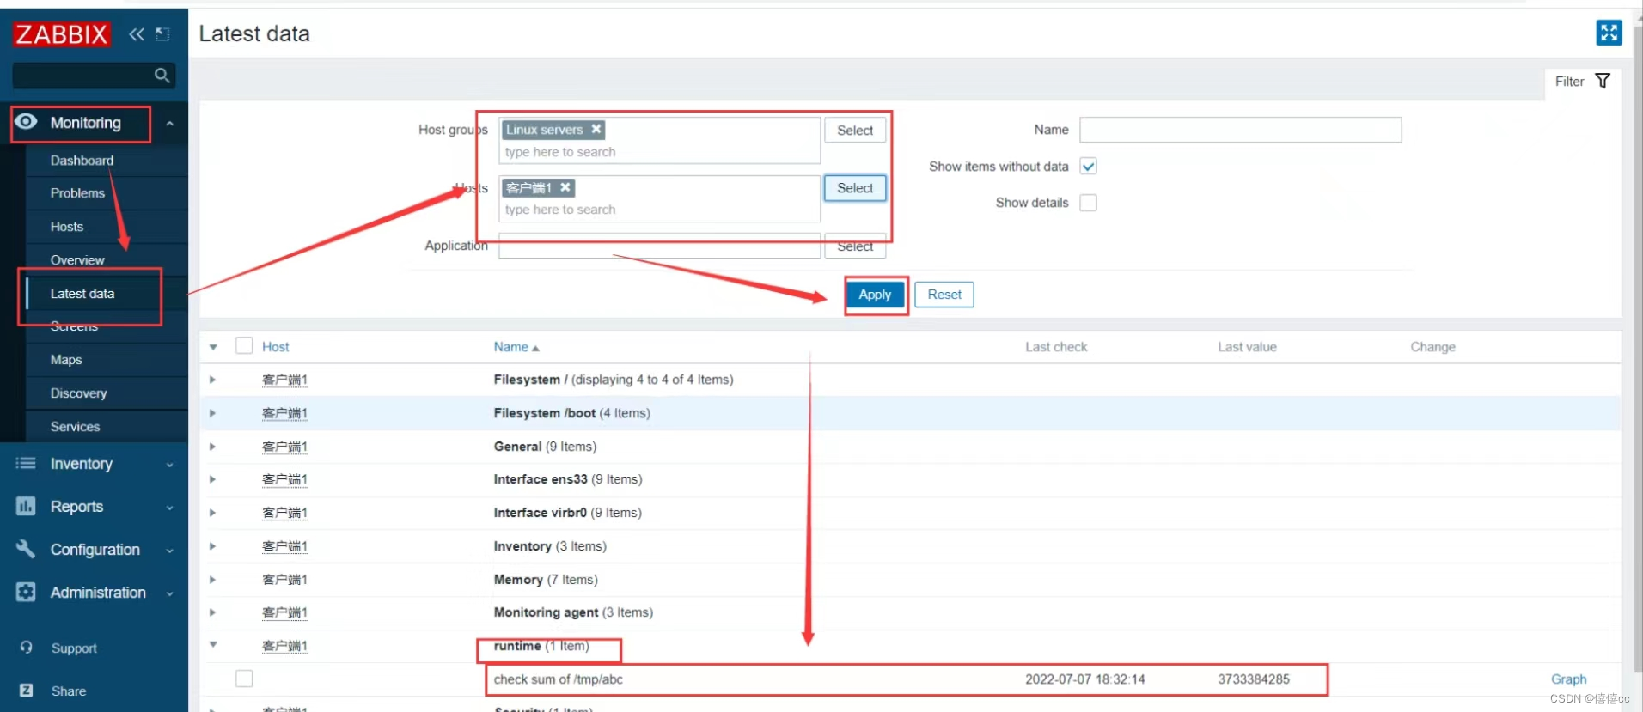Expand the Memory group row
The image size is (1643, 712).
tap(212, 580)
